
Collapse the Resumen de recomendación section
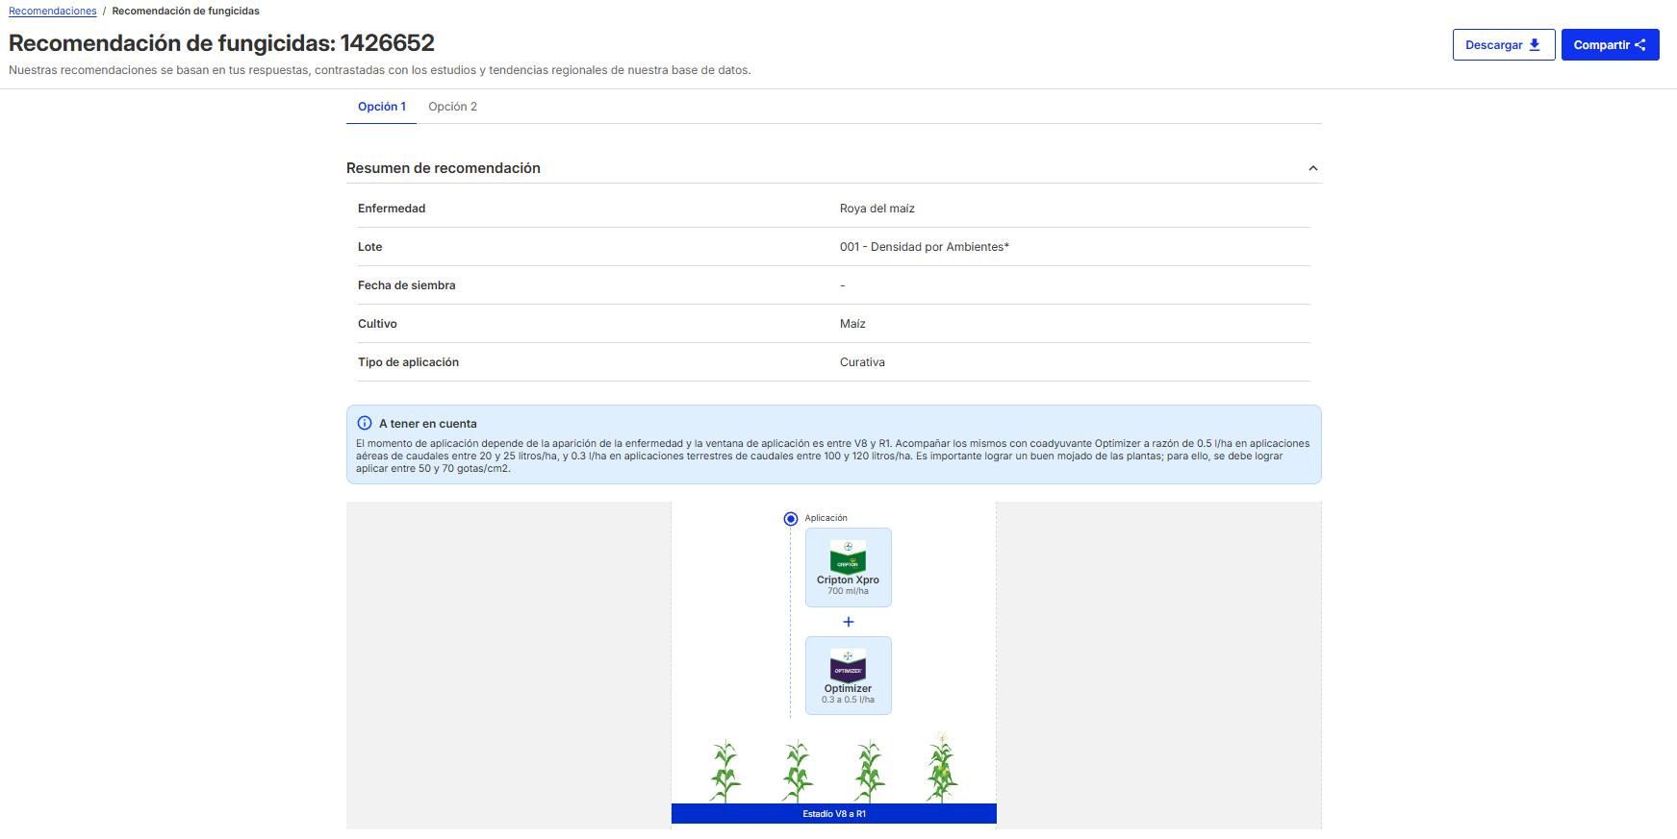[x=1312, y=168]
